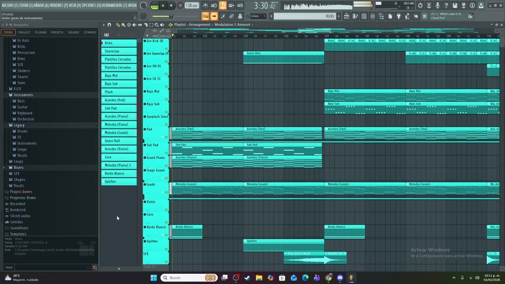Click the browser search magnifier icon near TAGS
This screenshot has width=505, height=284.
[x=95, y=267]
